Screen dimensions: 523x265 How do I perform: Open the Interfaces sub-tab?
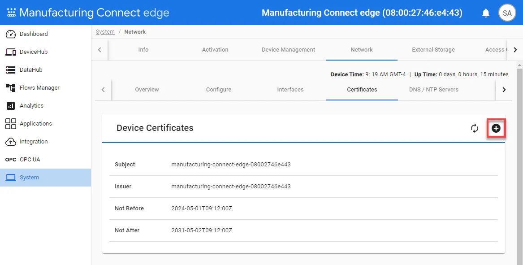tap(290, 90)
